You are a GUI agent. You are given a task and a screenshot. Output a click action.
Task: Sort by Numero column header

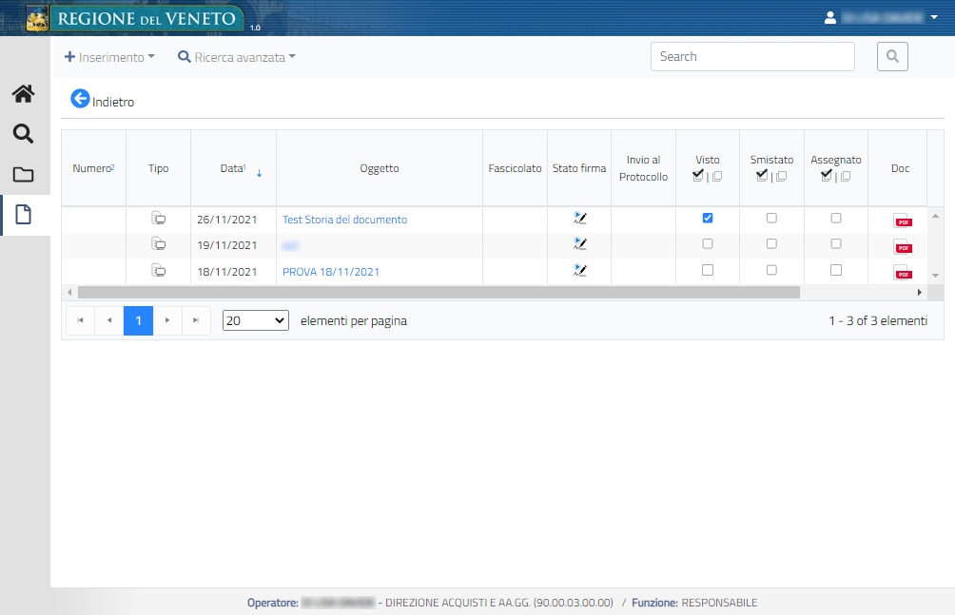point(94,168)
